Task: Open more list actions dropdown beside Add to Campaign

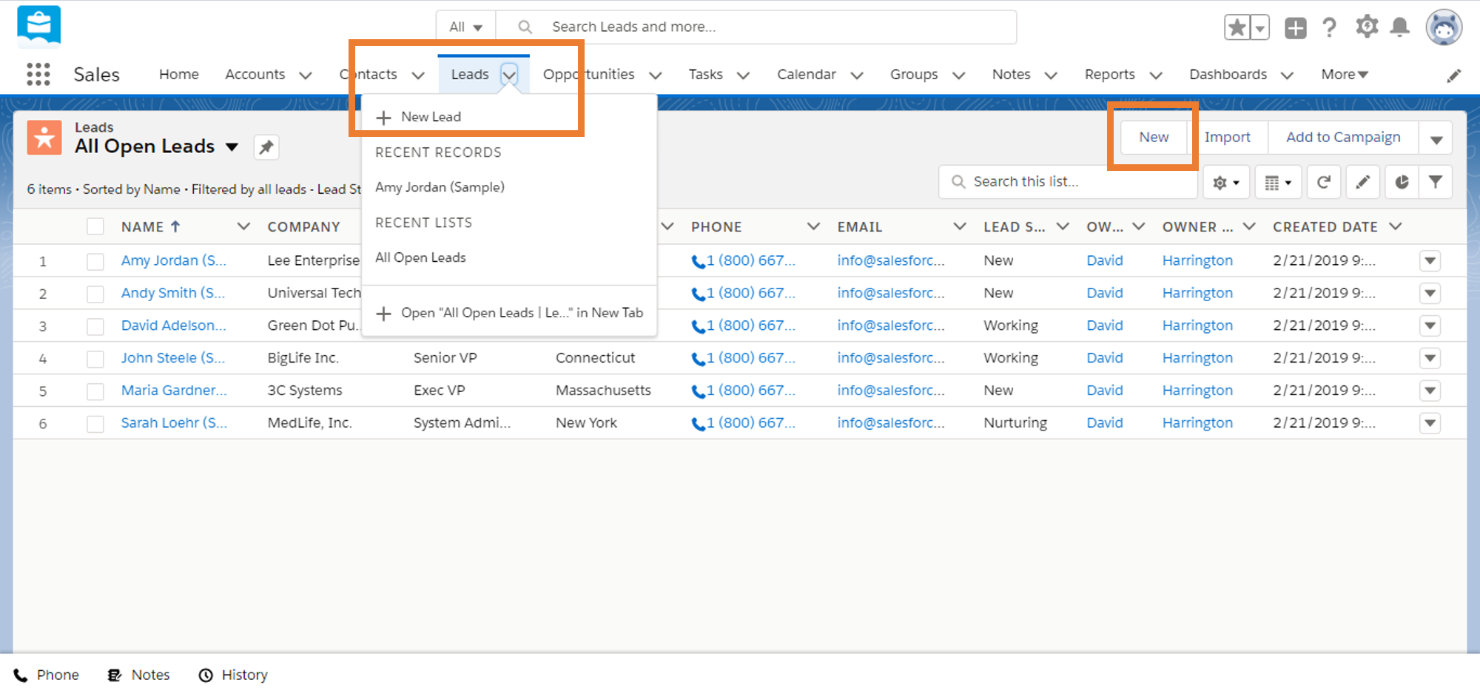Action: coord(1436,138)
